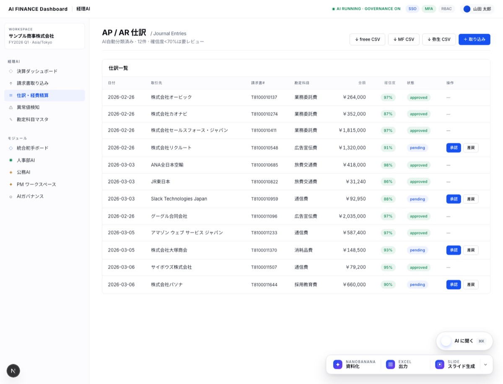Click the blue user avatar circle
Screen dimensions: 503x384
[467, 9]
